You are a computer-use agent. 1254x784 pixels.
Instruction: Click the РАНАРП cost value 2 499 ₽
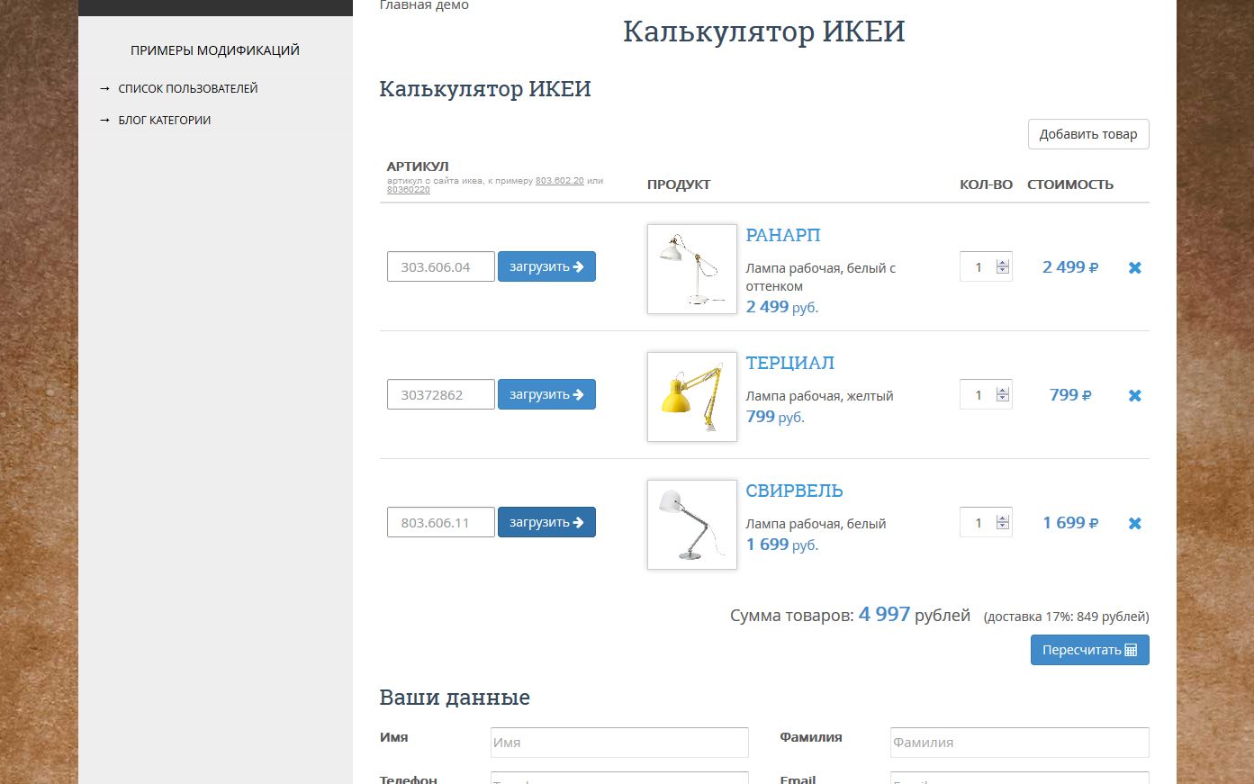1070,267
